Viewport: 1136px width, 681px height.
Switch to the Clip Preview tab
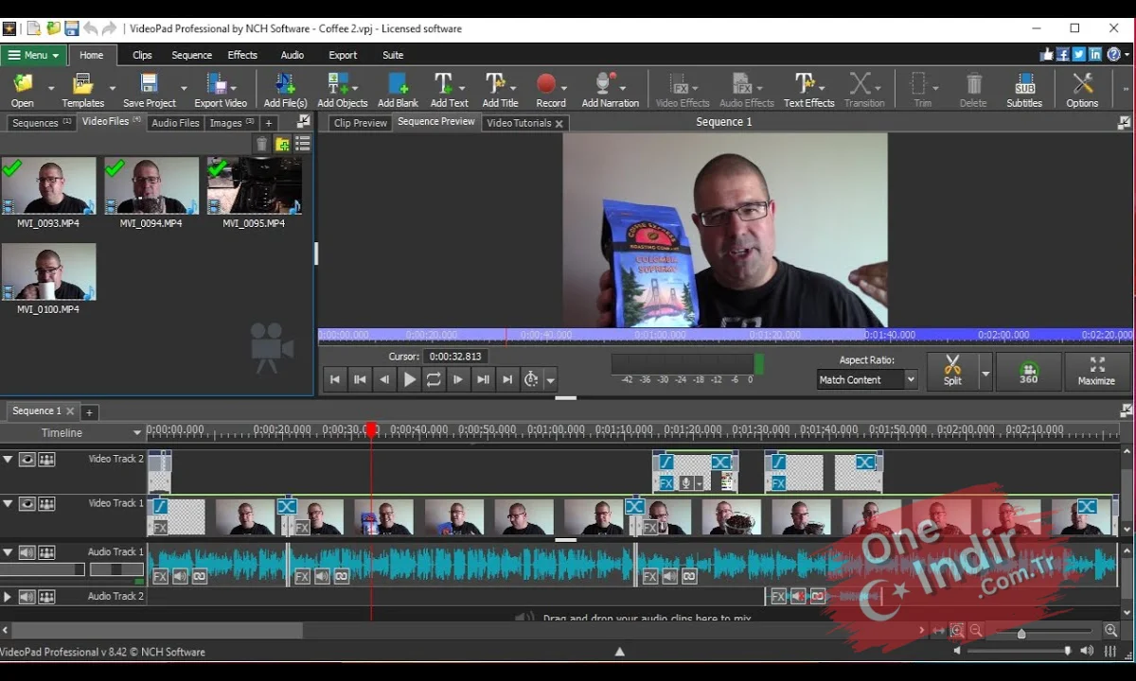(x=361, y=123)
